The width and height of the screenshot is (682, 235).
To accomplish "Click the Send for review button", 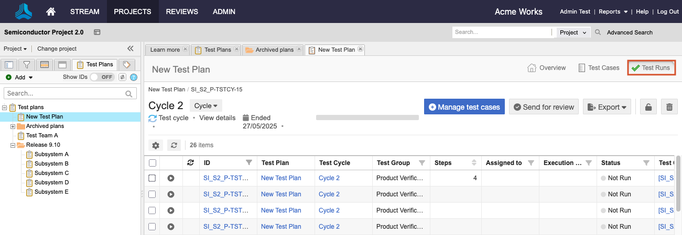I will tap(544, 107).
